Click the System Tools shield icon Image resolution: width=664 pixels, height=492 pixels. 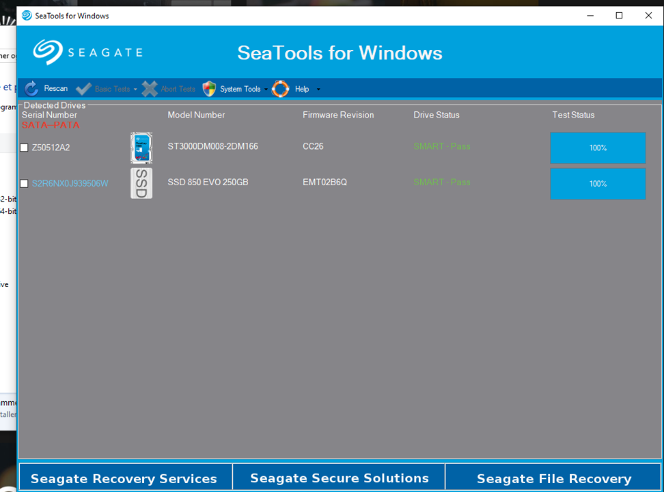click(209, 89)
